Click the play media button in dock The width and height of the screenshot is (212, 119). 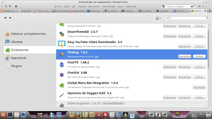[158, 115]
